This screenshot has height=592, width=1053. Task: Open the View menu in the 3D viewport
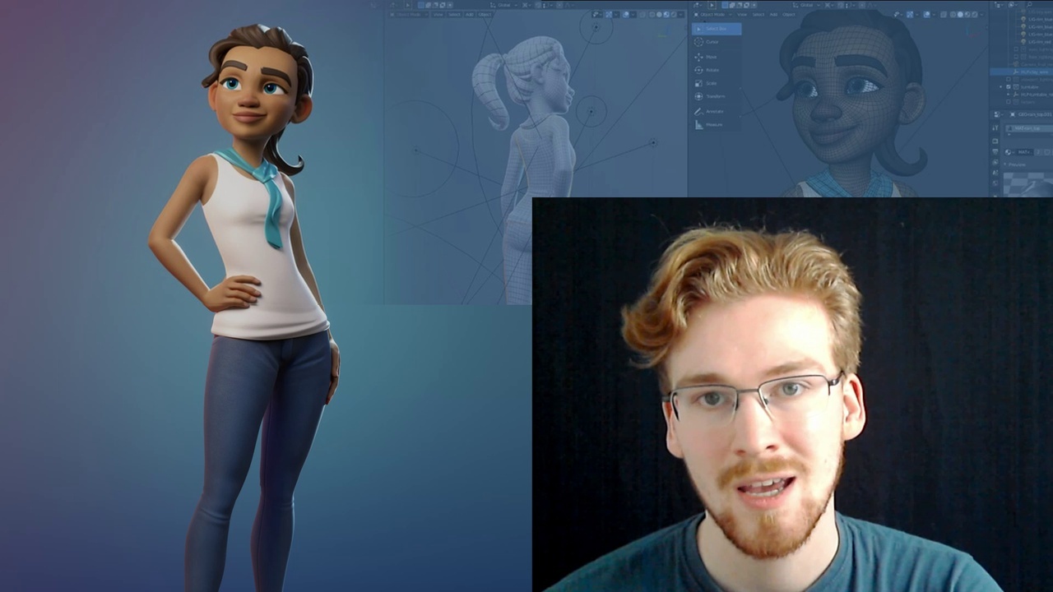[743, 14]
